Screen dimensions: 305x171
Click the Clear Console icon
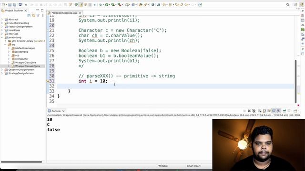260,111
